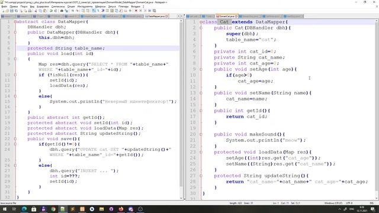Toggle Show All Characters toolbar button

pos(98,11)
